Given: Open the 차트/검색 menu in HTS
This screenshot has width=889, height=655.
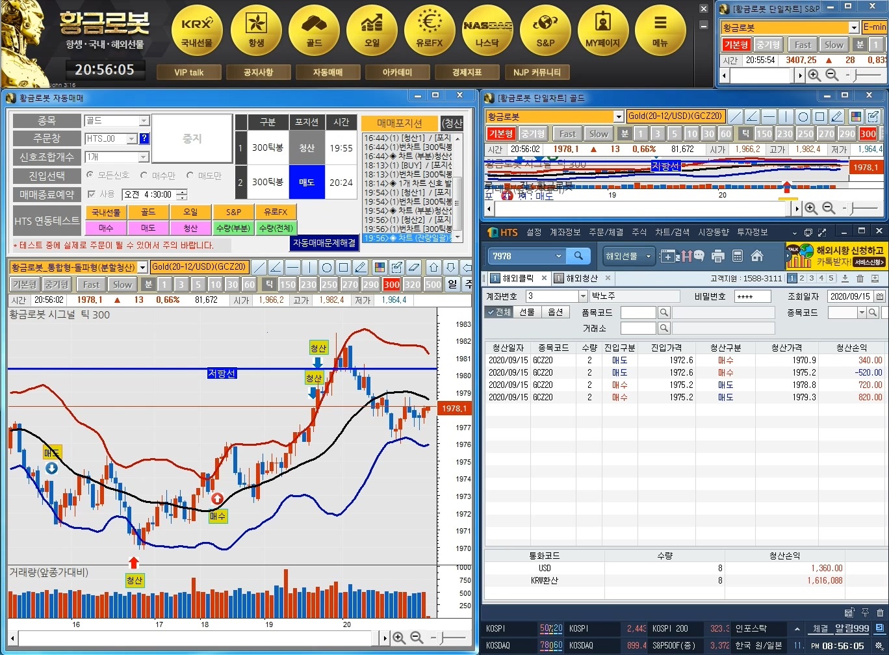Looking at the screenshot, I should tap(672, 232).
